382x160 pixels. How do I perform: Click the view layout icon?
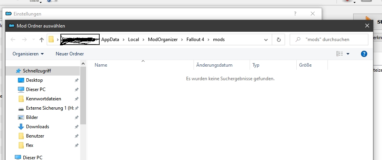340,54
